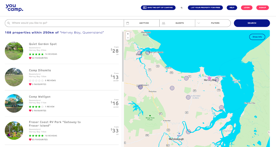Click the guests people icon
The image size is (276, 147).
pos(164,23)
